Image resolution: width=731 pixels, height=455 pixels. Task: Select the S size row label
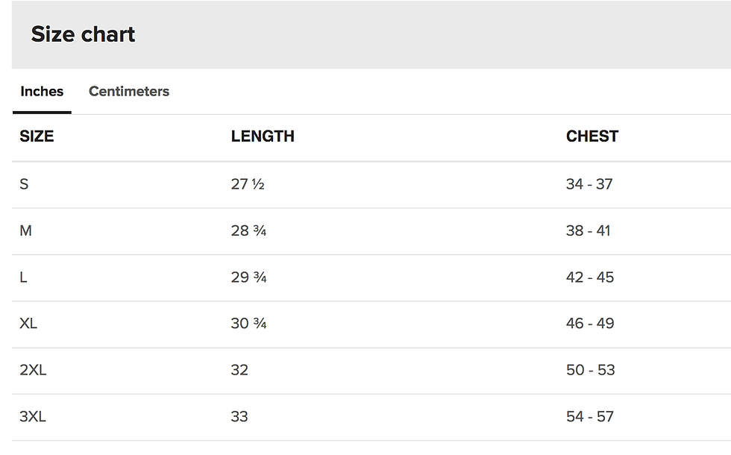24,184
